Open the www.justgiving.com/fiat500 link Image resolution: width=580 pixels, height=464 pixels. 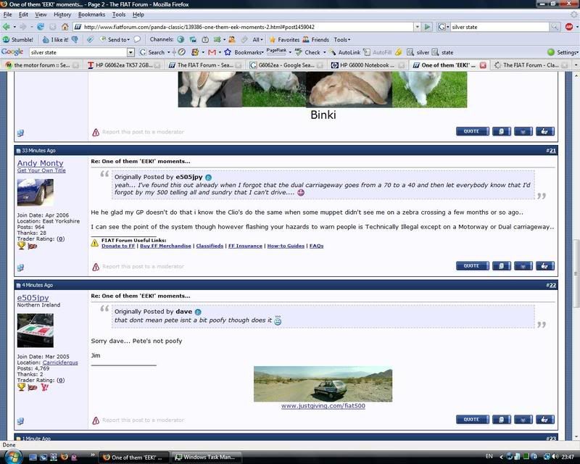point(323,406)
